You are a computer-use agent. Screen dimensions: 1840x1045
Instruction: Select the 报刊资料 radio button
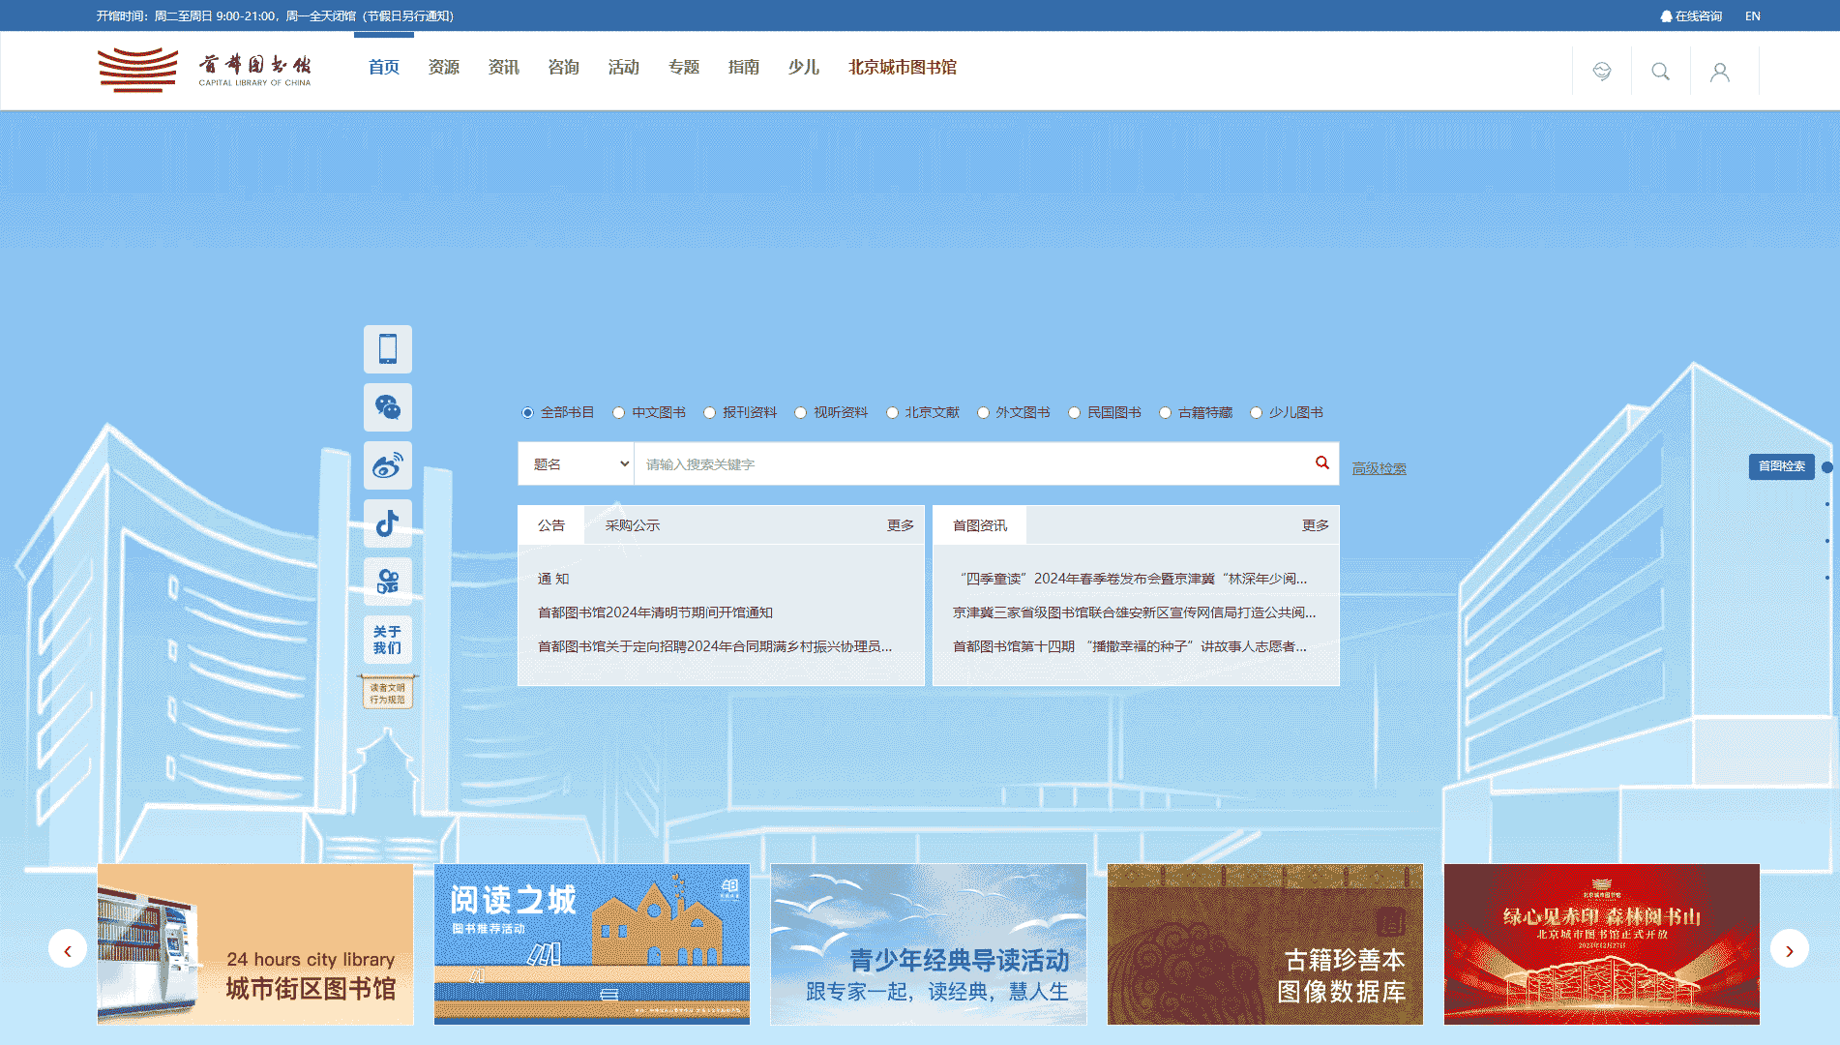(x=709, y=412)
